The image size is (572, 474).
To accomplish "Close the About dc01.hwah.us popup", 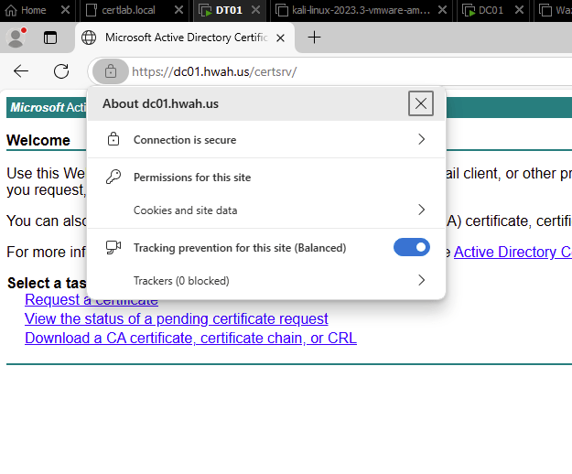I will click(x=421, y=103).
